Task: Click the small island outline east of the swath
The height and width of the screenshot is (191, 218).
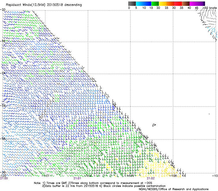Action: tap(154, 125)
